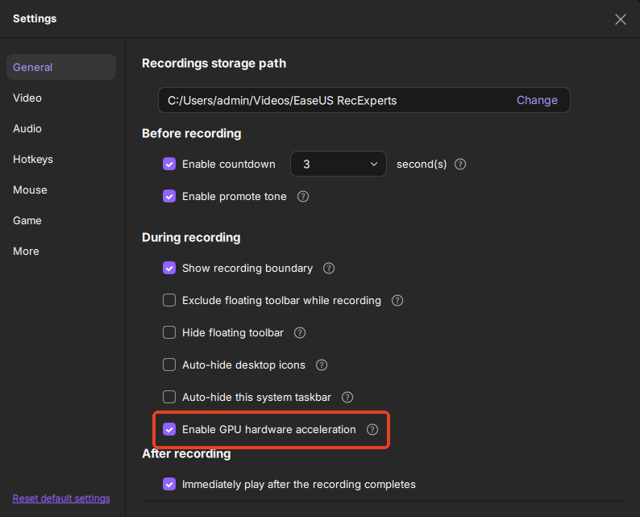View help for Auto-hide desktop icons
Screen dimensions: 640x517
(x=322, y=365)
